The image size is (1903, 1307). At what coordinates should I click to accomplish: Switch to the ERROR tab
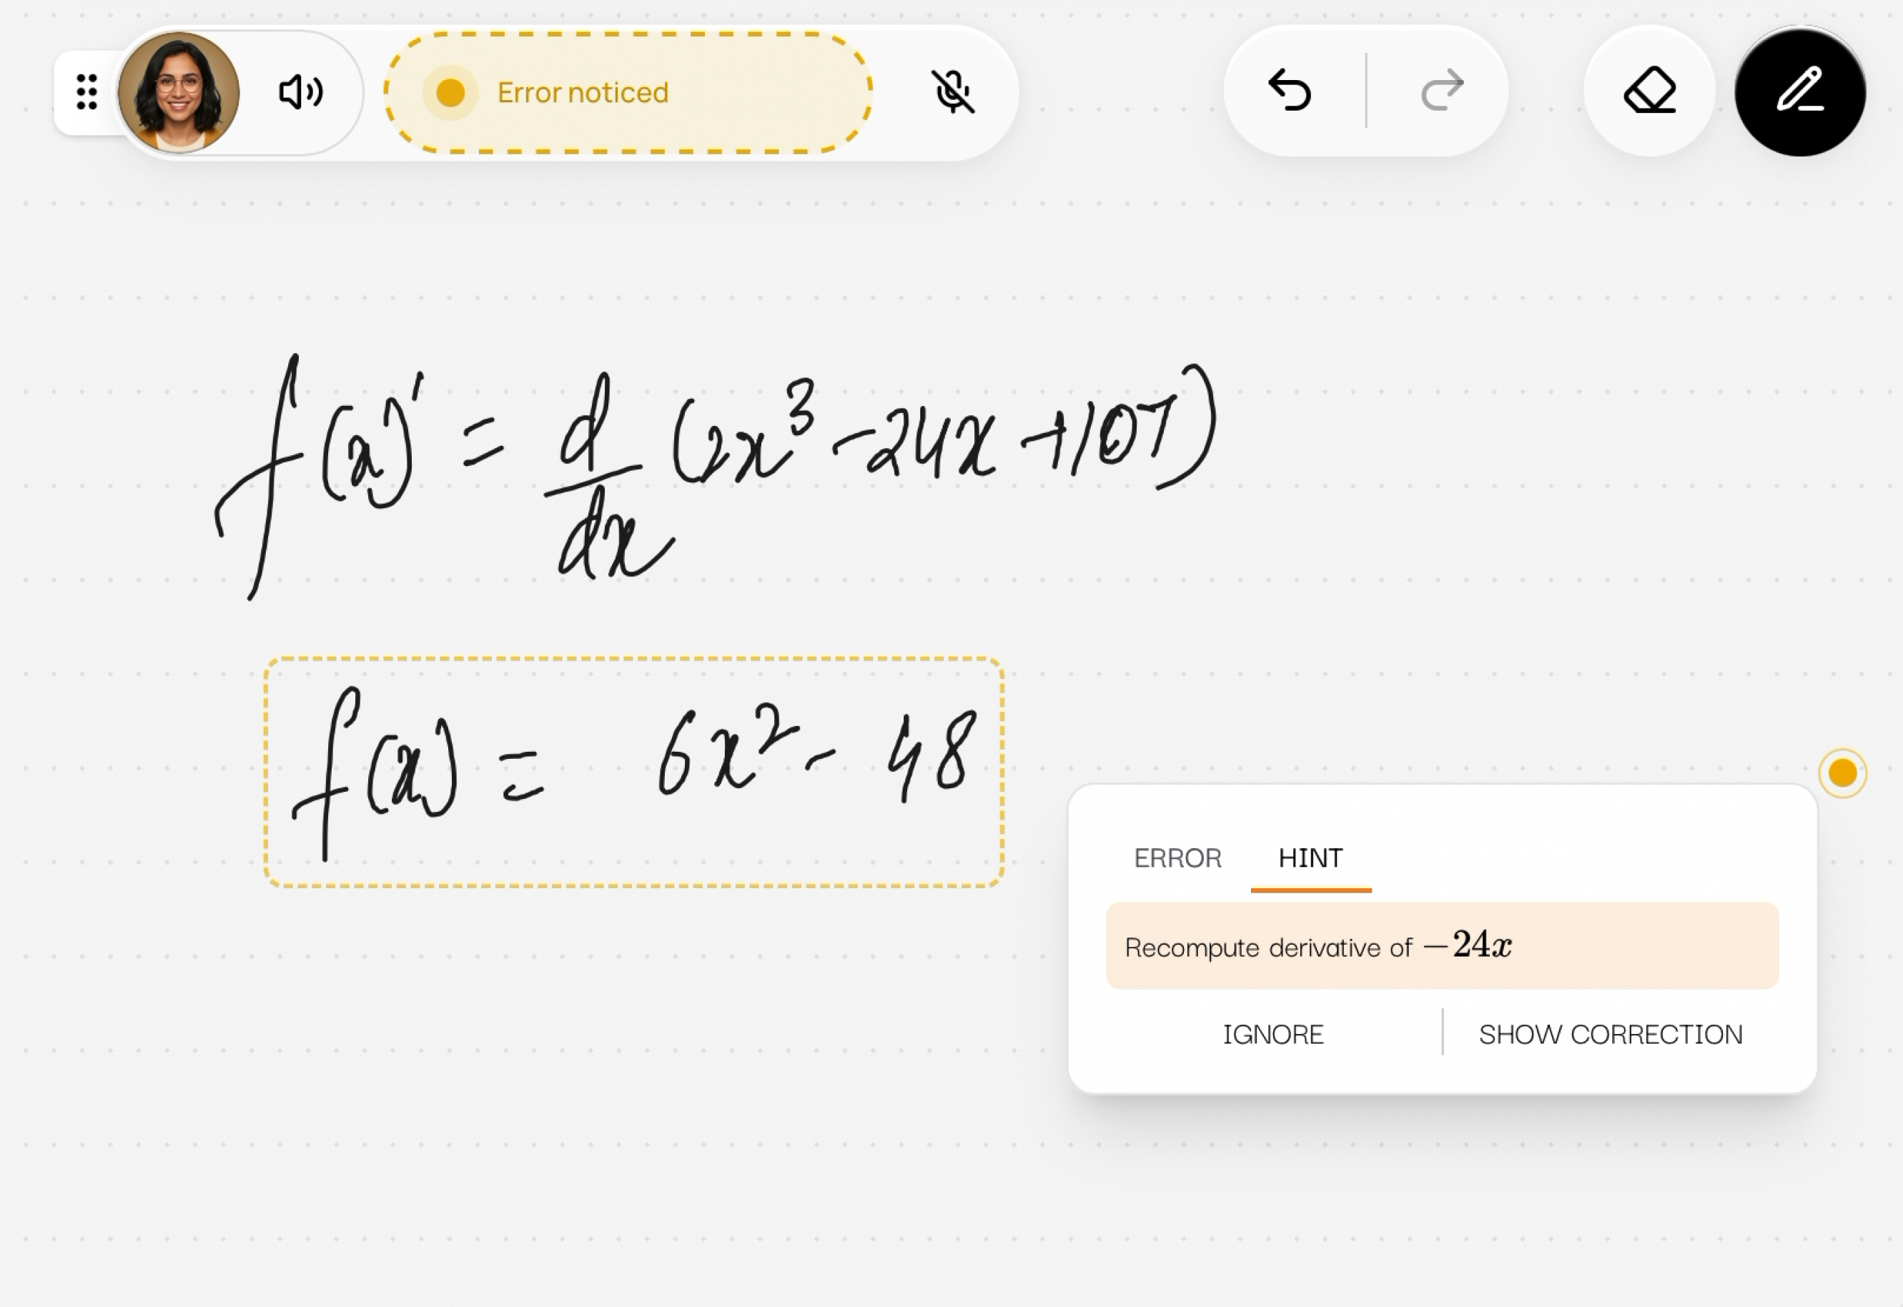tap(1177, 858)
